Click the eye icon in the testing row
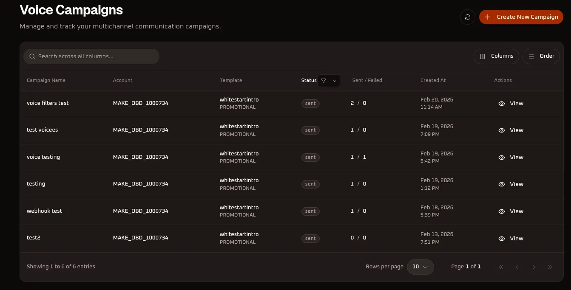The width and height of the screenshot is (571, 290). [502, 184]
